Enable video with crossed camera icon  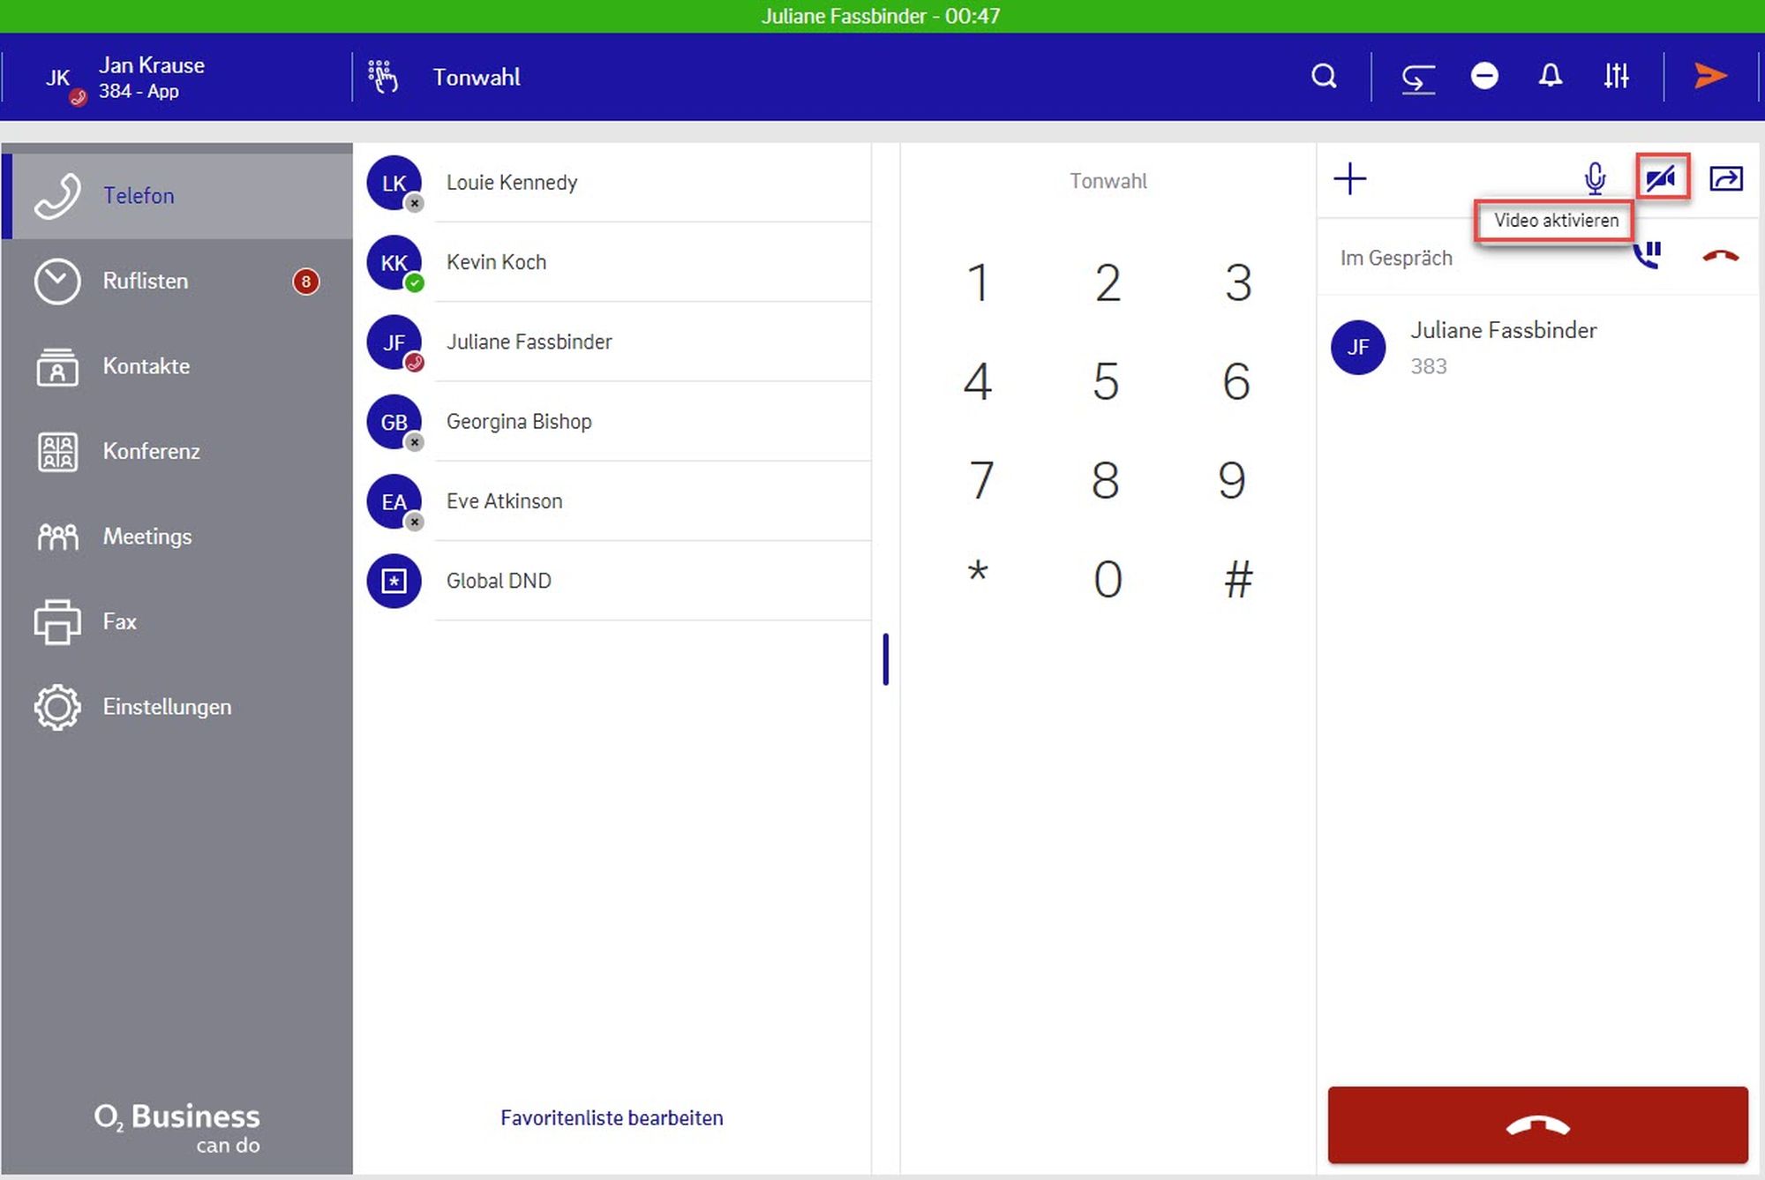click(1662, 179)
